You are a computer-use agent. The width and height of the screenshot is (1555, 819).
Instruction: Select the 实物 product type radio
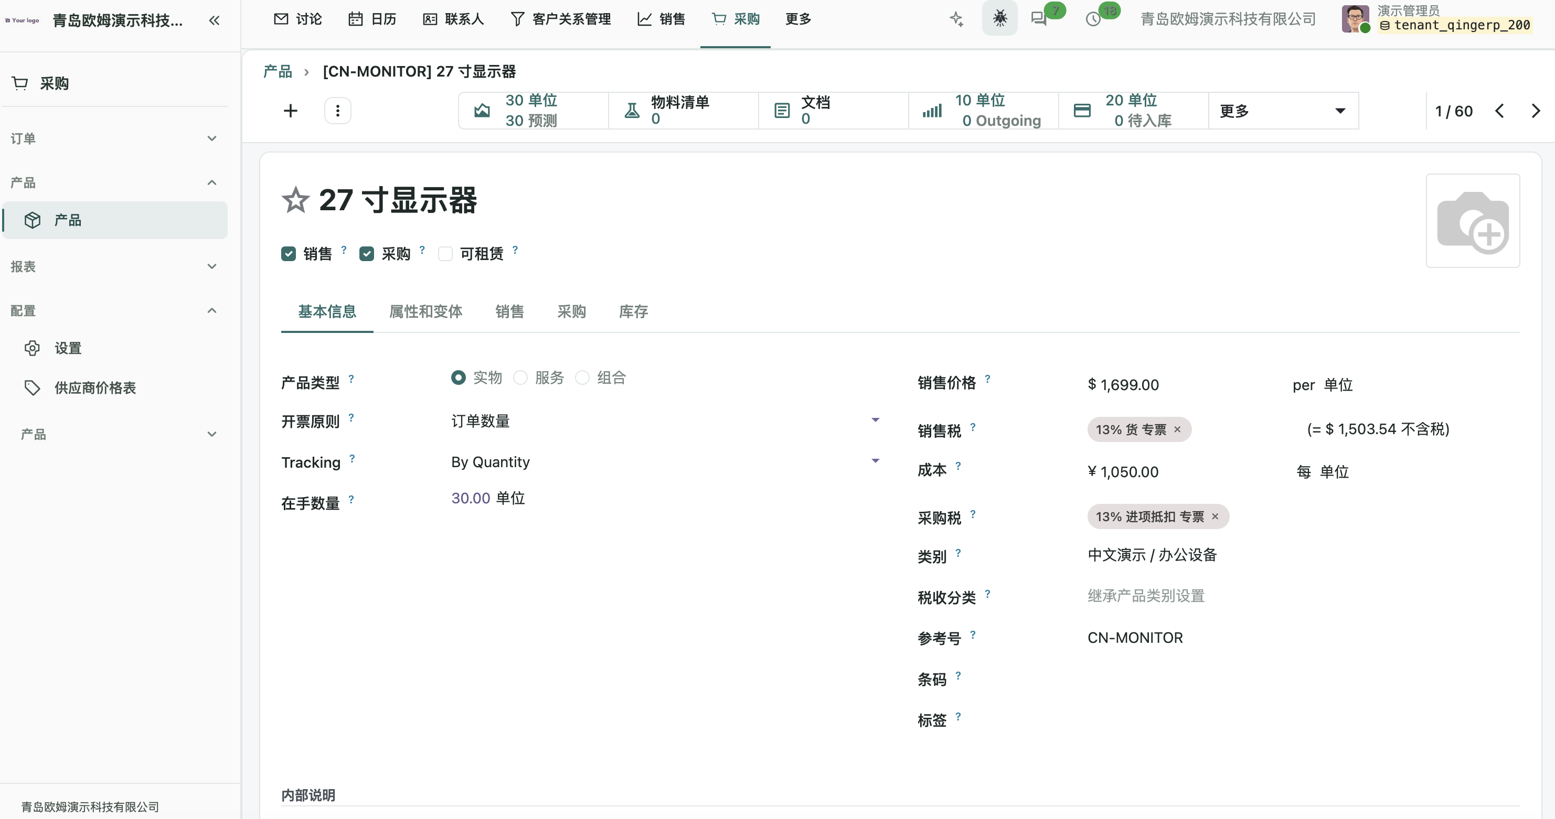458,378
